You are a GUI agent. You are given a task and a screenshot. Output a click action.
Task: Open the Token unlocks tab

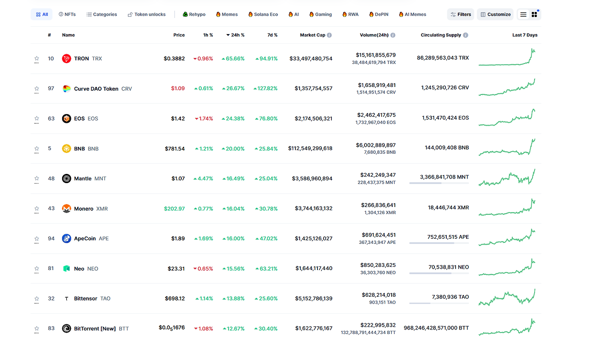click(146, 14)
